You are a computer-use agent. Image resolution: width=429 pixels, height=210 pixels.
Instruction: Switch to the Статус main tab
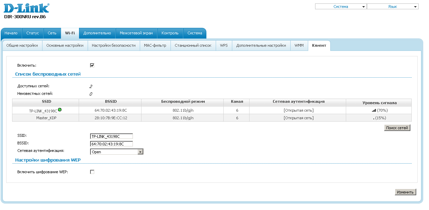coord(33,33)
